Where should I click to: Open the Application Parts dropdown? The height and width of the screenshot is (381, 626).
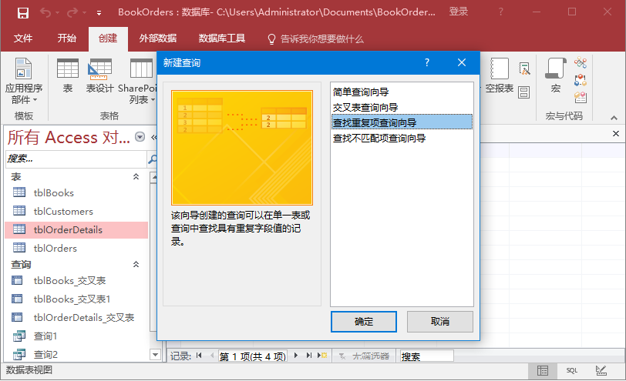pyautogui.click(x=24, y=82)
